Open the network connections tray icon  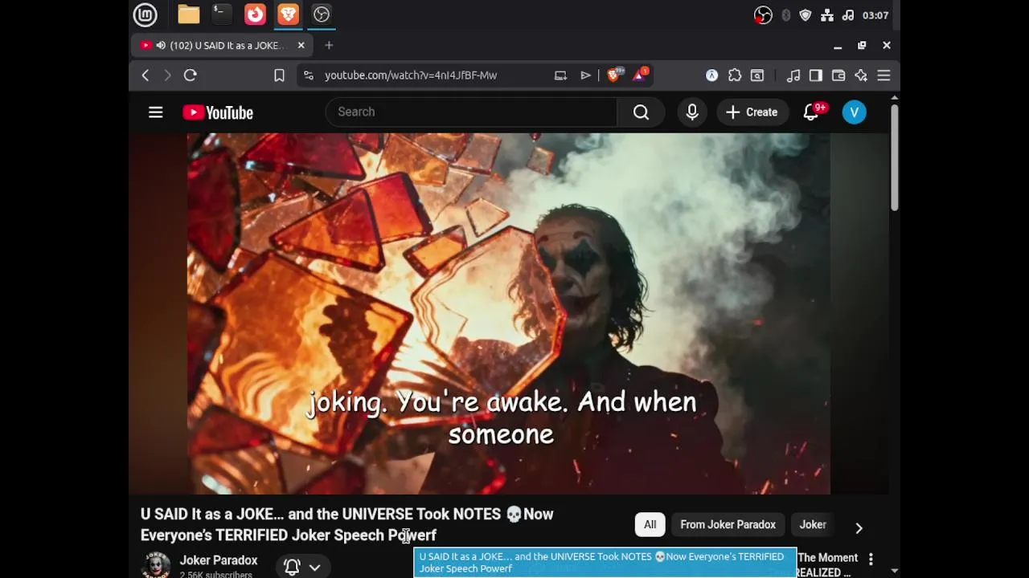pyautogui.click(x=827, y=15)
